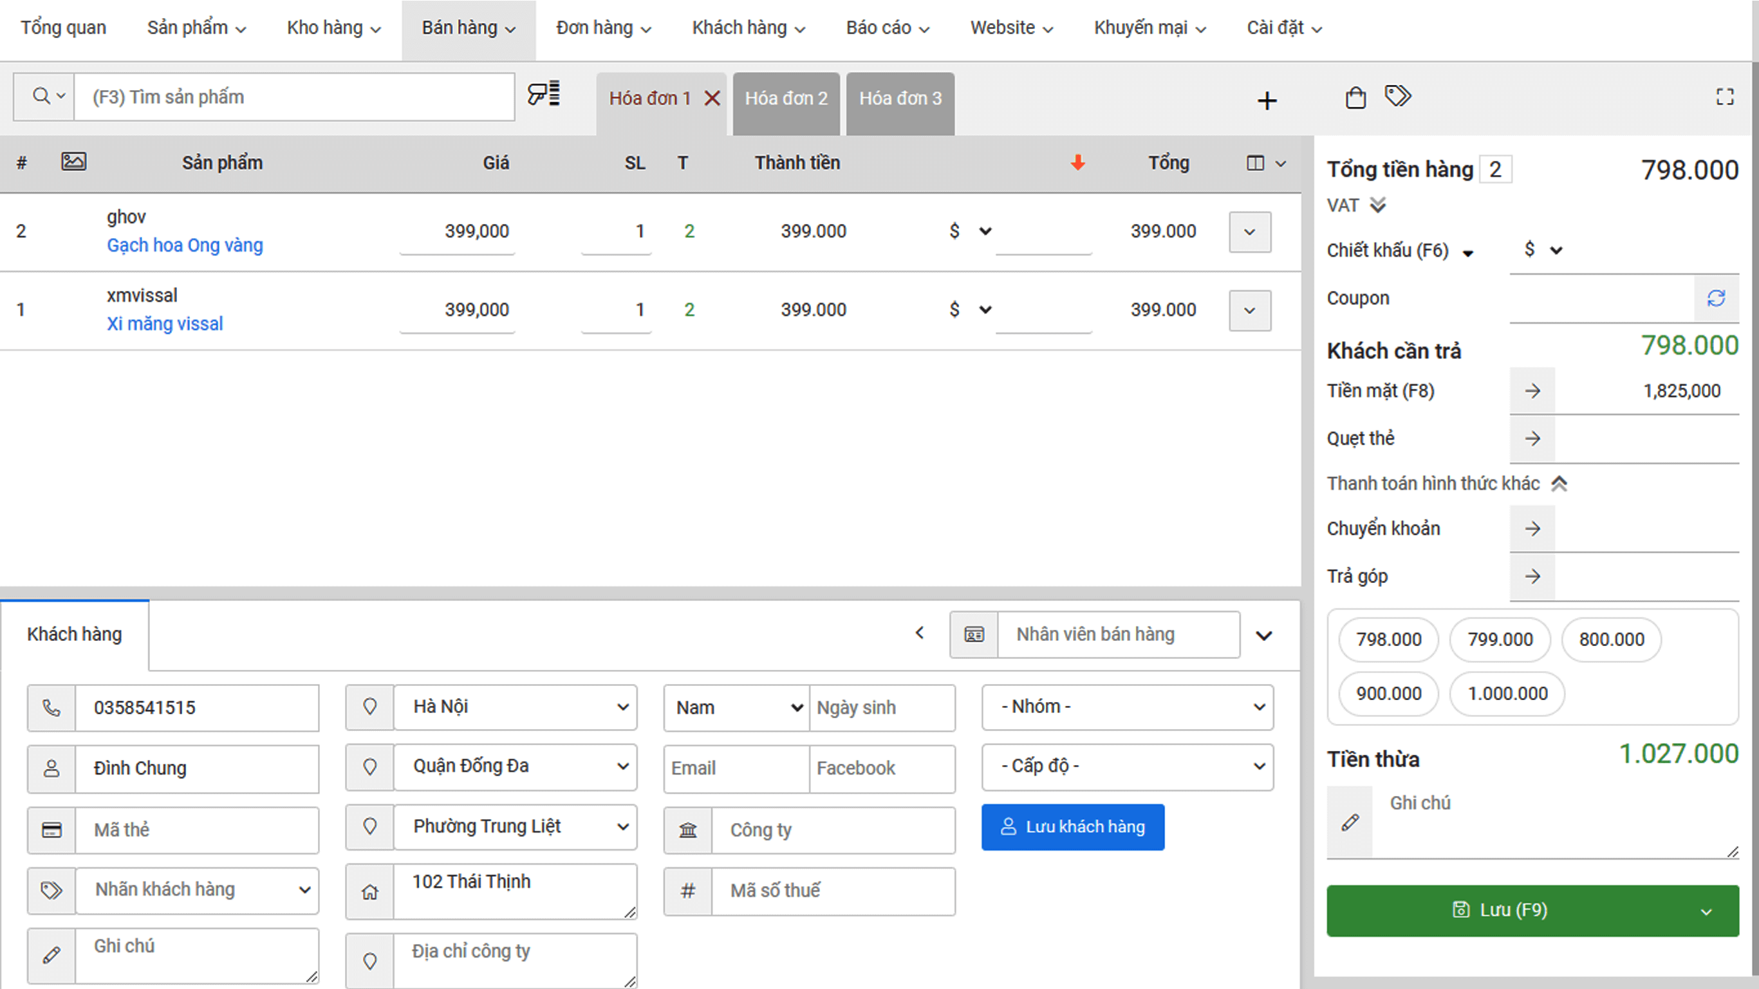Click the product search field
1759x989 pixels.
(x=293, y=97)
